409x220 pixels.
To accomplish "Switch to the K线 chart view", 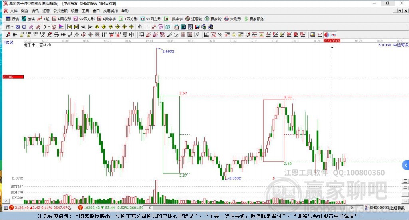I will (43, 19).
